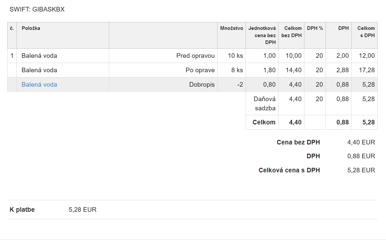The width and height of the screenshot is (386, 240).
Task: Click the Množstvo column header
Action: point(231,28)
